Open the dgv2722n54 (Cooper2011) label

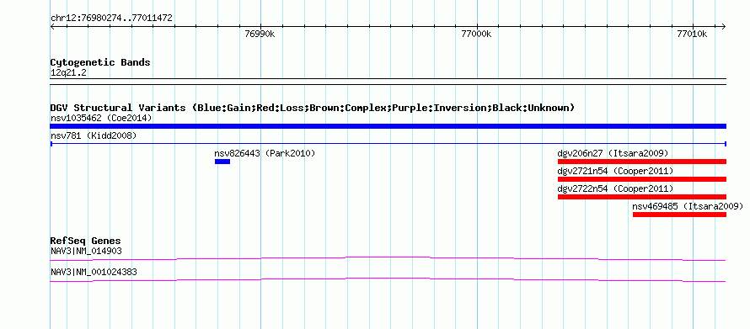point(615,188)
